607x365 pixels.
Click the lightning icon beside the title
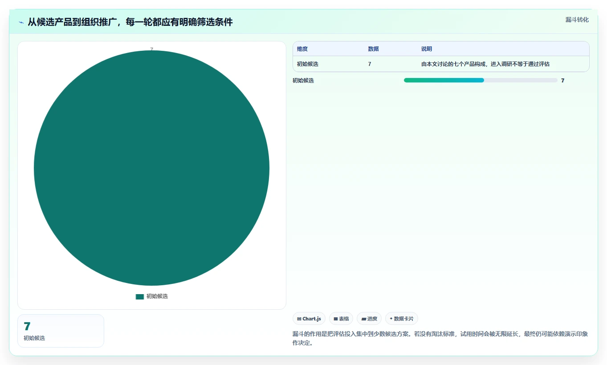pyautogui.click(x=21, y=22)
